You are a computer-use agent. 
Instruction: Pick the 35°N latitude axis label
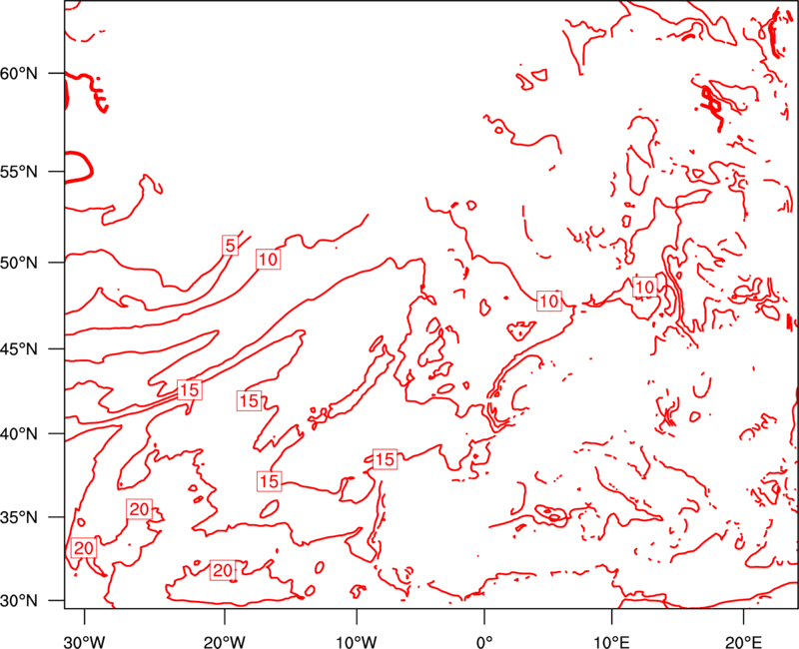tap(19, 517)
